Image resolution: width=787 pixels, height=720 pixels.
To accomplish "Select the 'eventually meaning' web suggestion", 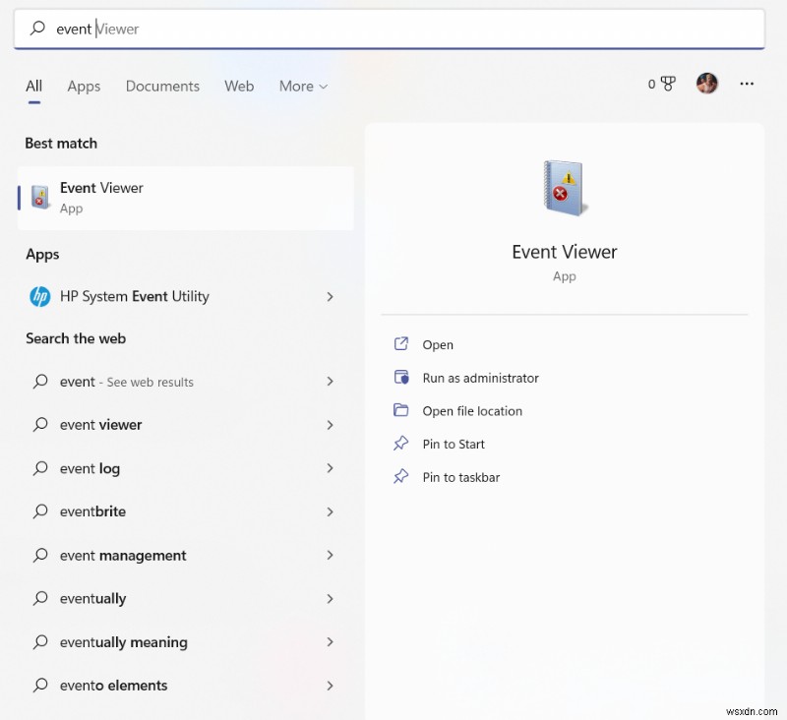I will [186, 641].
